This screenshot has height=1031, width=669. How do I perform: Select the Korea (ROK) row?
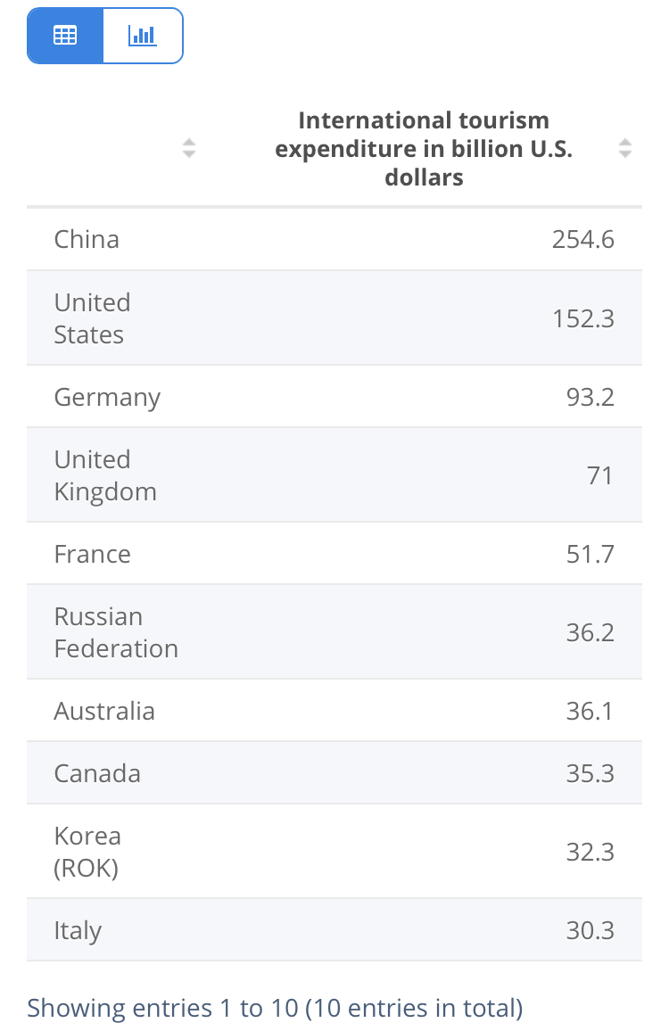pos(334,852)
